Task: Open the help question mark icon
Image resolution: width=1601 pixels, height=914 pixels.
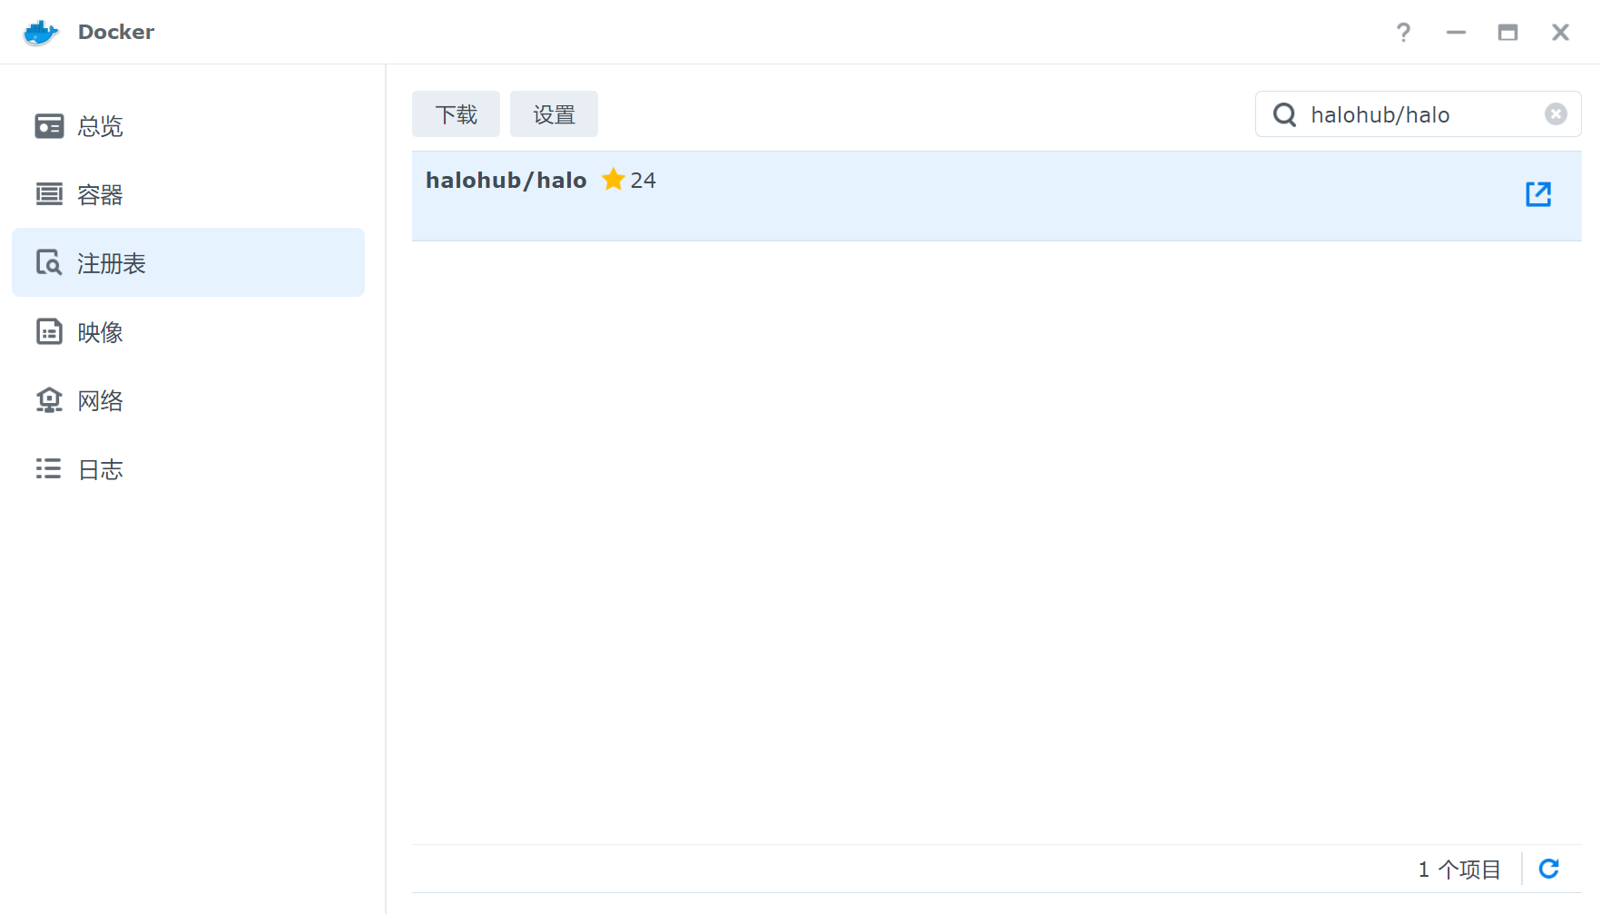Action: pyautogui.click(x=1403, y=33)
